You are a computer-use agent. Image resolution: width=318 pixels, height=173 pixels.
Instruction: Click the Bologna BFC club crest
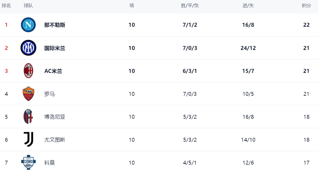(x=28, y=117)
